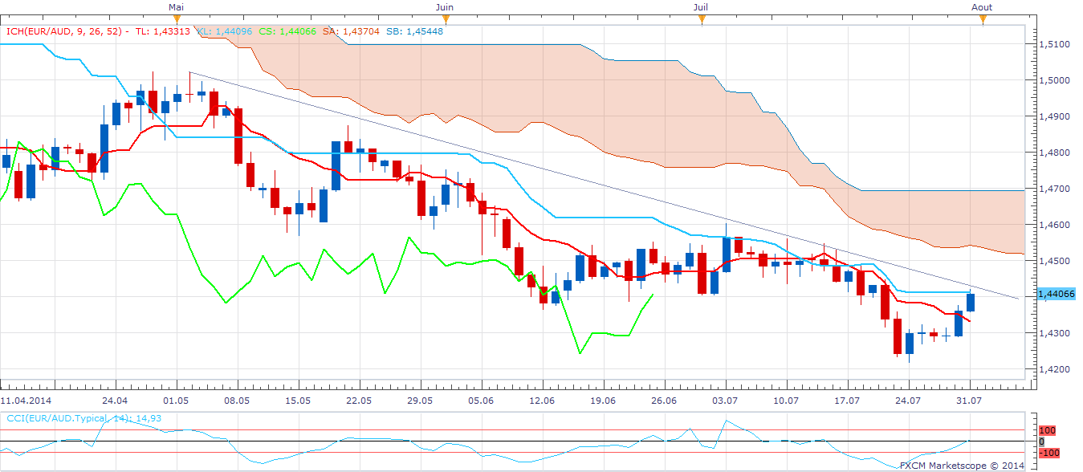Image resolution: width=1083 pixels, height=472 pixels.
Task: Click the current price tag 1,44066
Action: click(1056, 295)
